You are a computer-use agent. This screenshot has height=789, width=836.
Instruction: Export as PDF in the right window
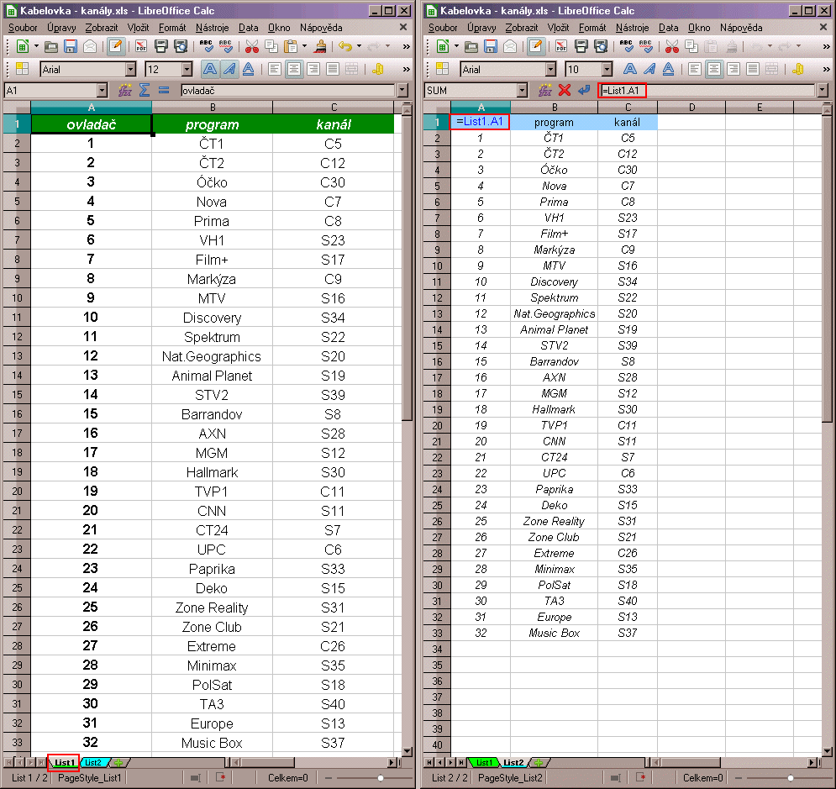pyautogui.click(x=561, y=47)
